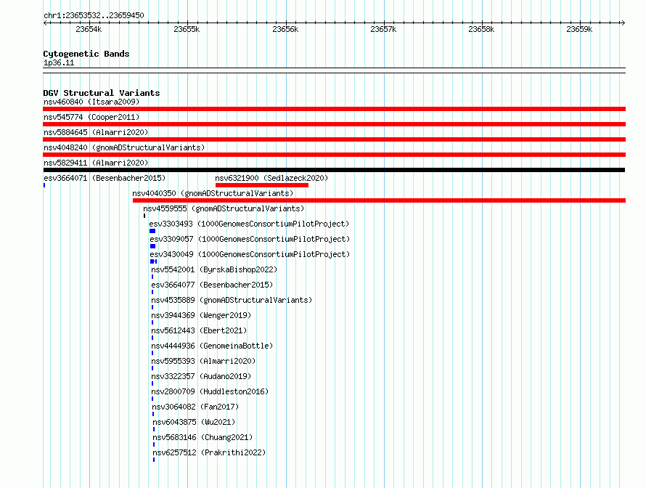Click the nsv4535889 gnomAD variant label
The height and width of the screenshot is (488, 646).
pos(232,300)
